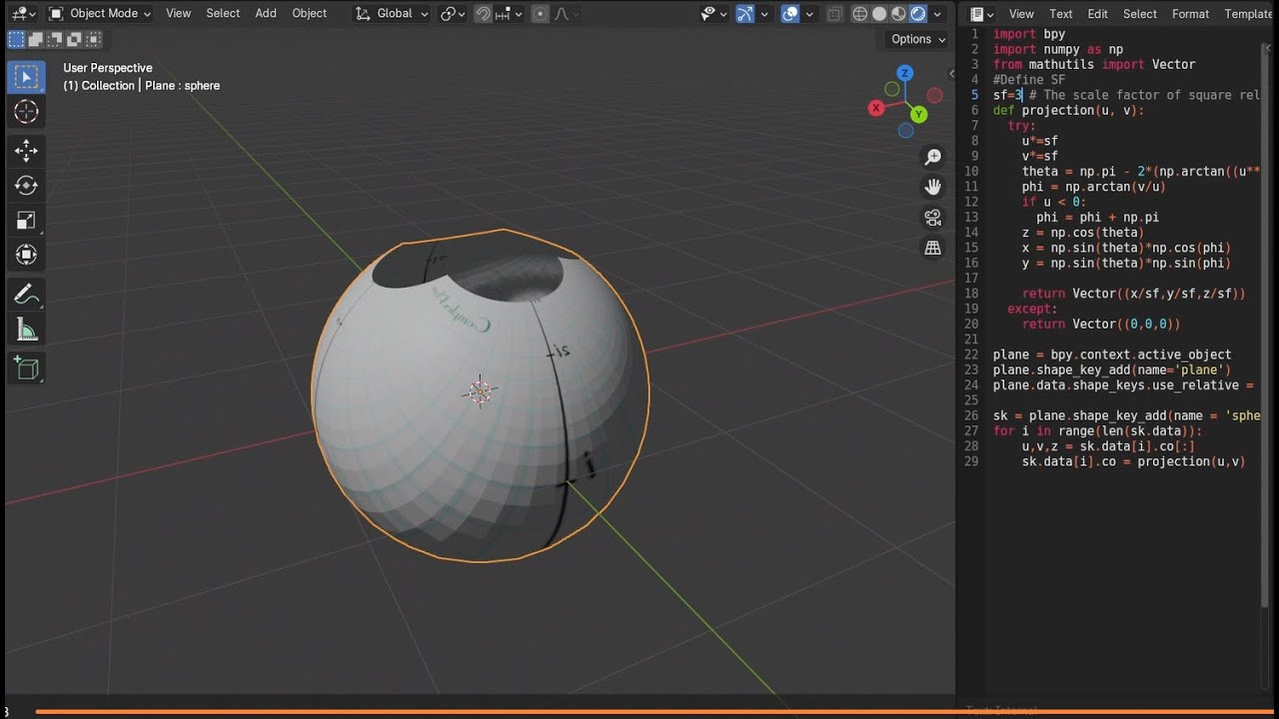Open the pivot point dropdown
The image size is (1279, 719).
point(453,13)
